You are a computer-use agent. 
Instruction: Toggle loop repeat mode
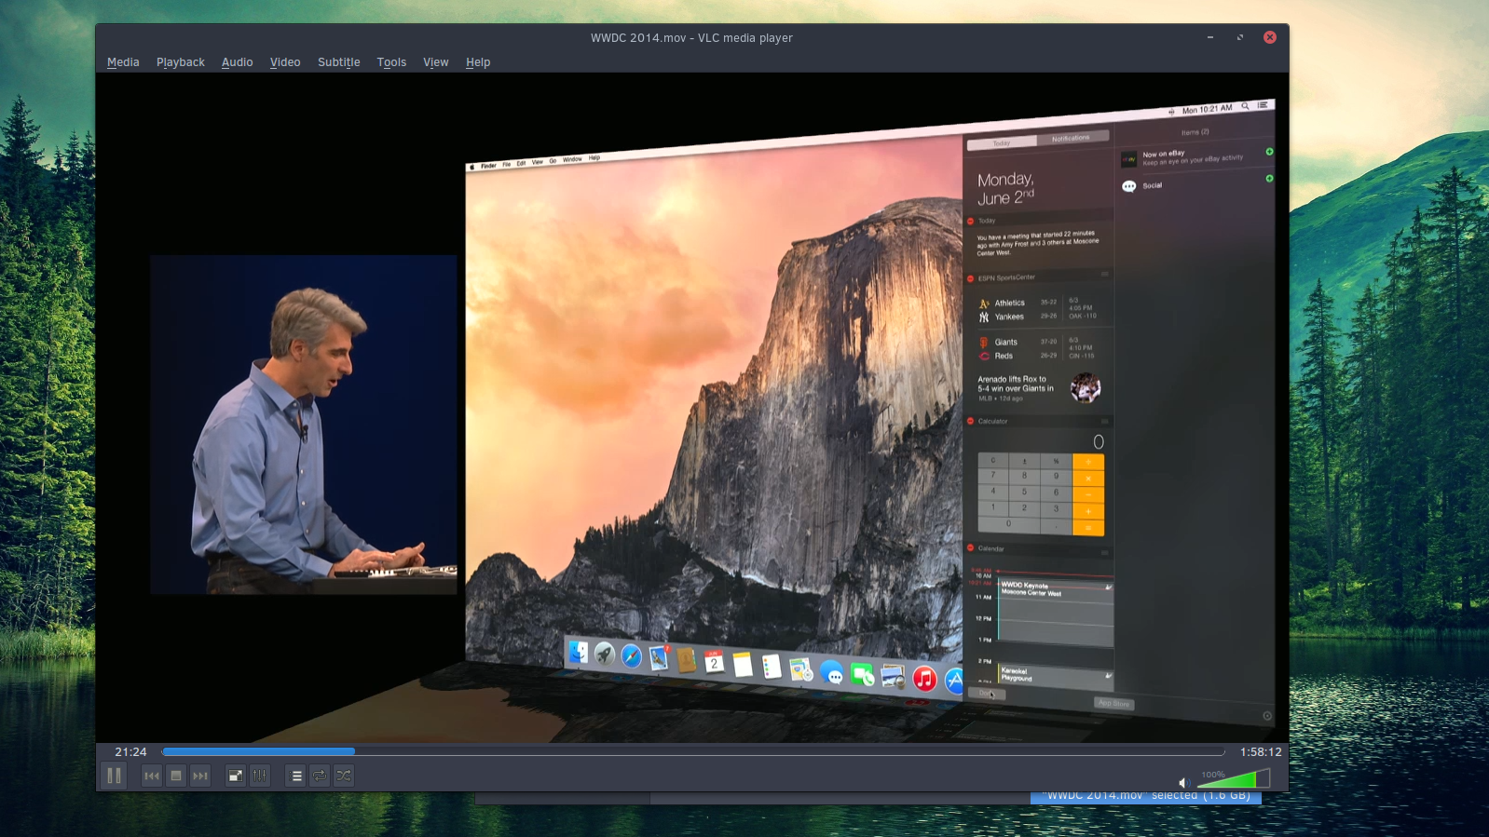coord(320,776)
